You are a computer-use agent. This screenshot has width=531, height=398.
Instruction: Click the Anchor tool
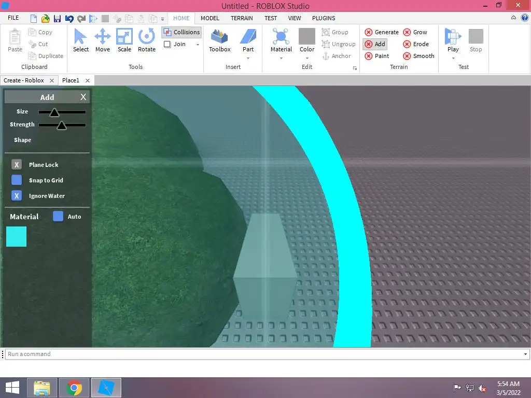[x=336, y=56]
